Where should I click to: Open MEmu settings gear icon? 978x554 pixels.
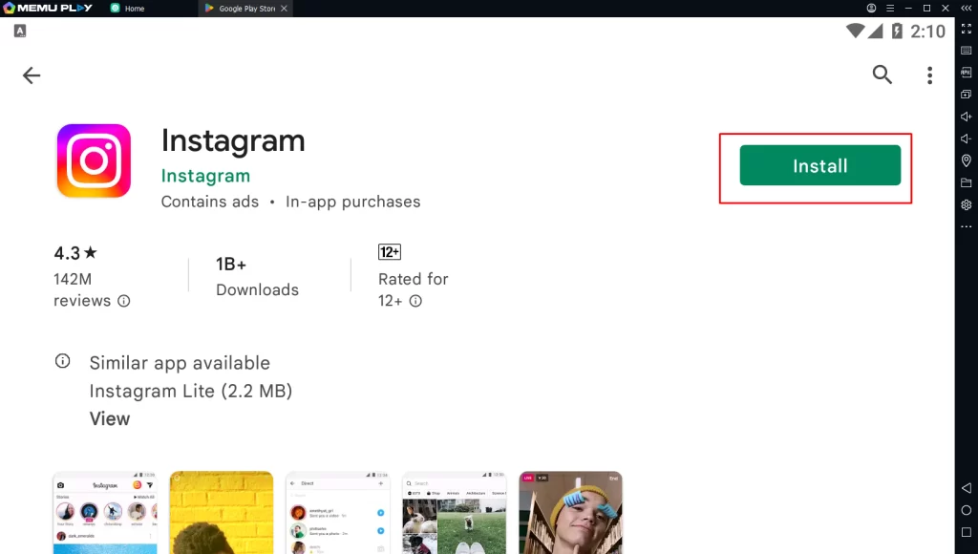tap(966, 204)
